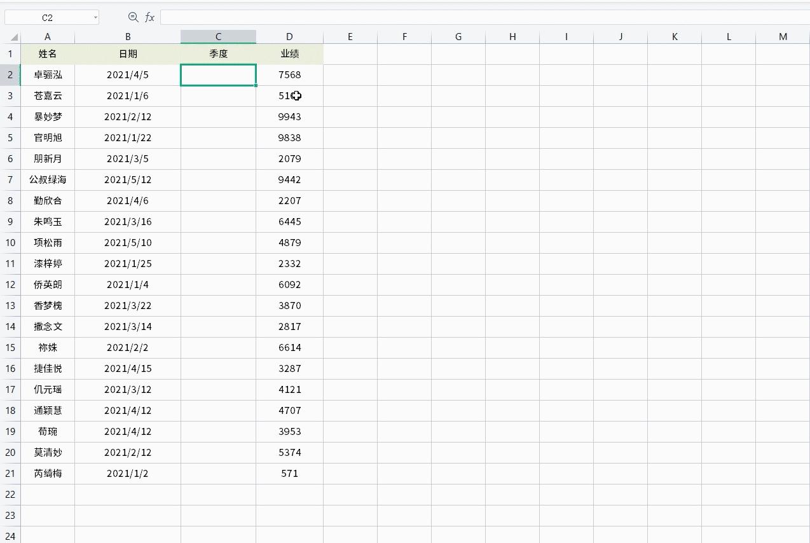Select the cell with name 公叔绿海

tap(48, 180)
